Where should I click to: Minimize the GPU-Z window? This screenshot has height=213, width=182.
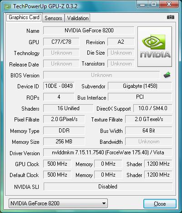click(142, 5)
